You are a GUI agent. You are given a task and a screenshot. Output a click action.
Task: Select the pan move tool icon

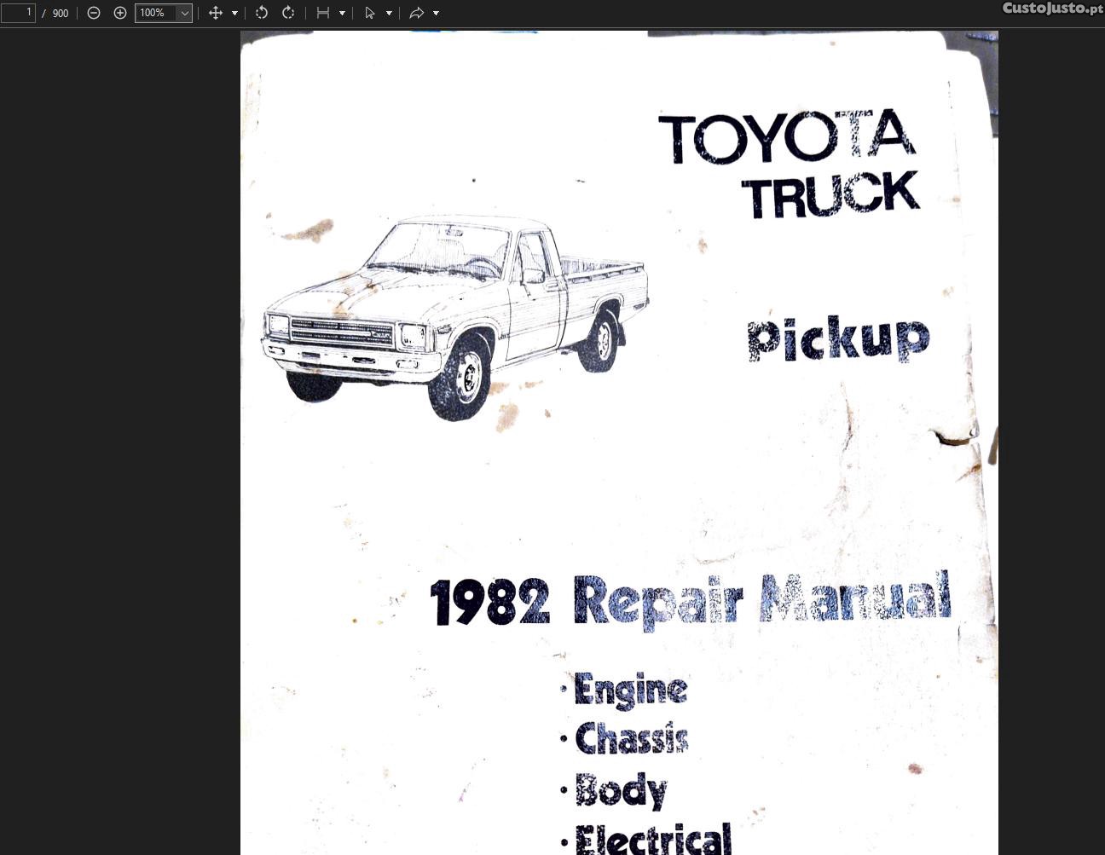(216, 13)
